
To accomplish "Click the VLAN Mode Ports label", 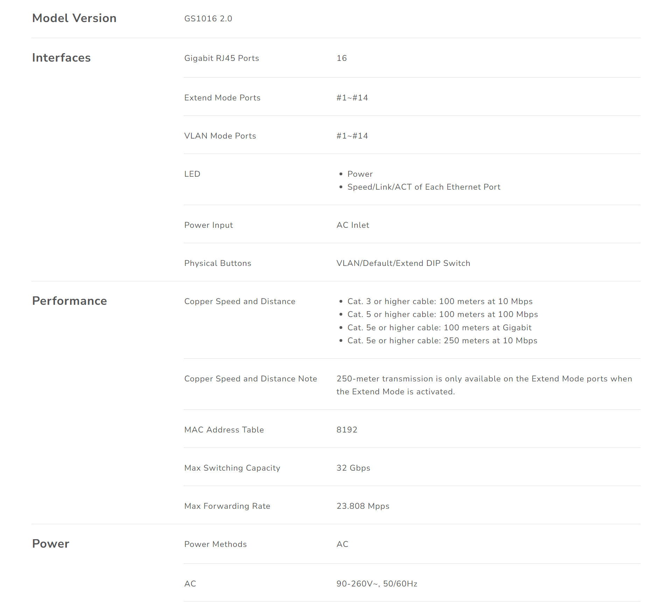I will click(220, 136).
